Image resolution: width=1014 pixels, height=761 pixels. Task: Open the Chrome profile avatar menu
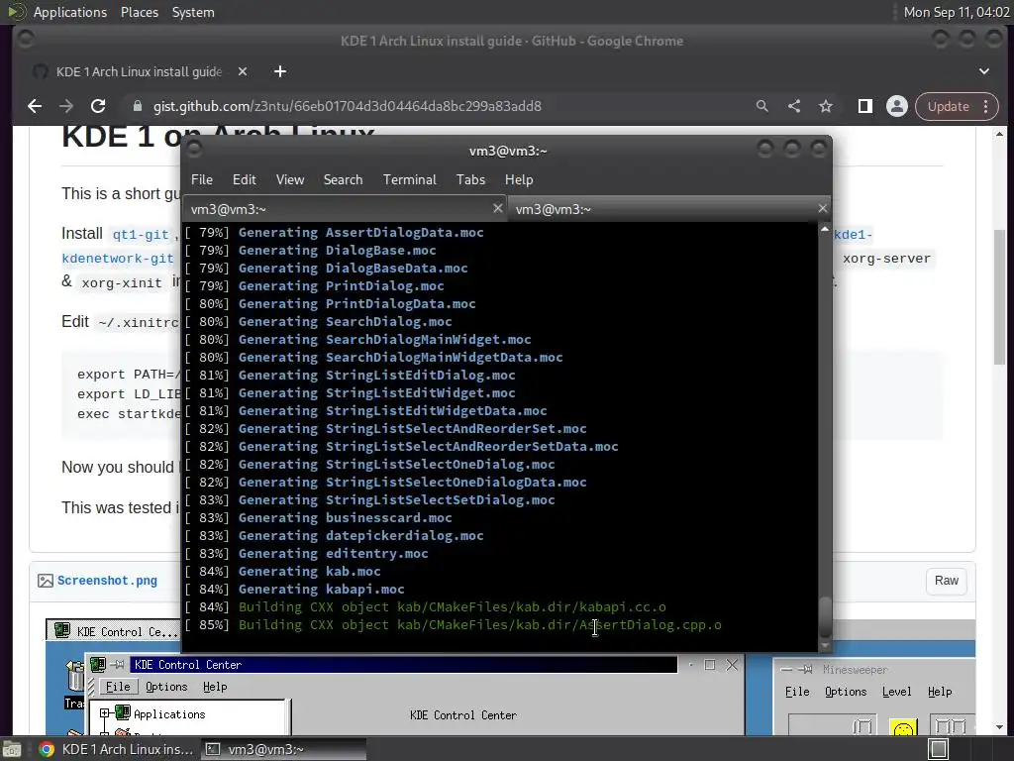(897, 106)
